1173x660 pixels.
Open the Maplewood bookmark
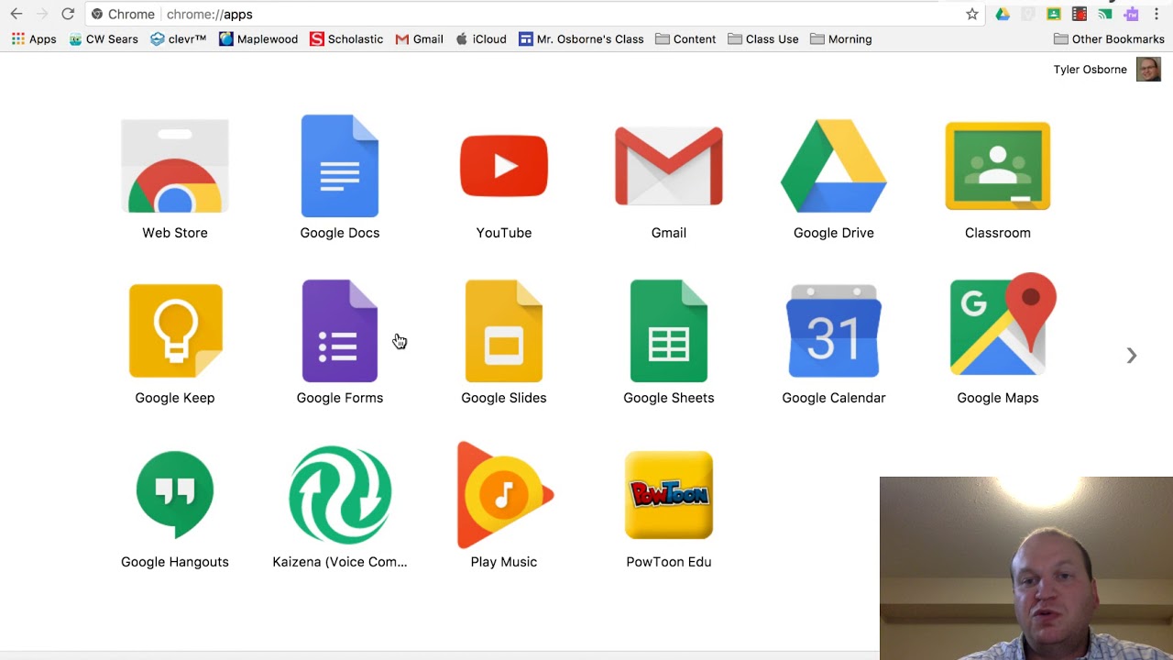pyautogui.click(x=258, y=39)
